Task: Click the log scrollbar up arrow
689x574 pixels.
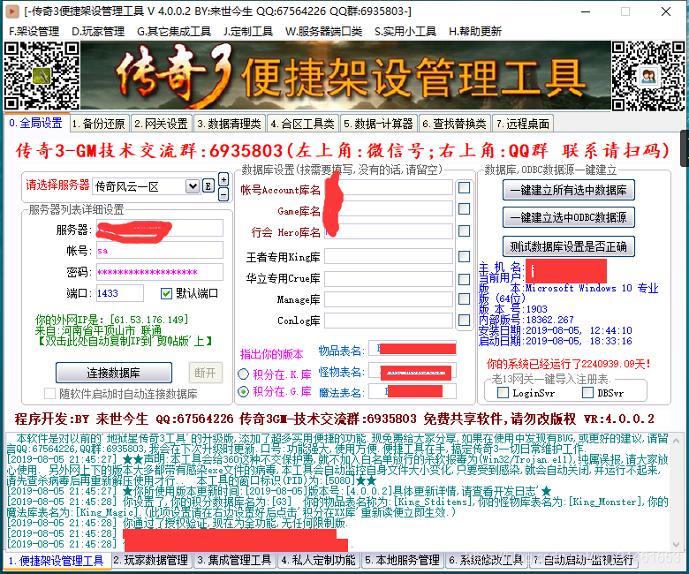Action: [x=677, y=440]
